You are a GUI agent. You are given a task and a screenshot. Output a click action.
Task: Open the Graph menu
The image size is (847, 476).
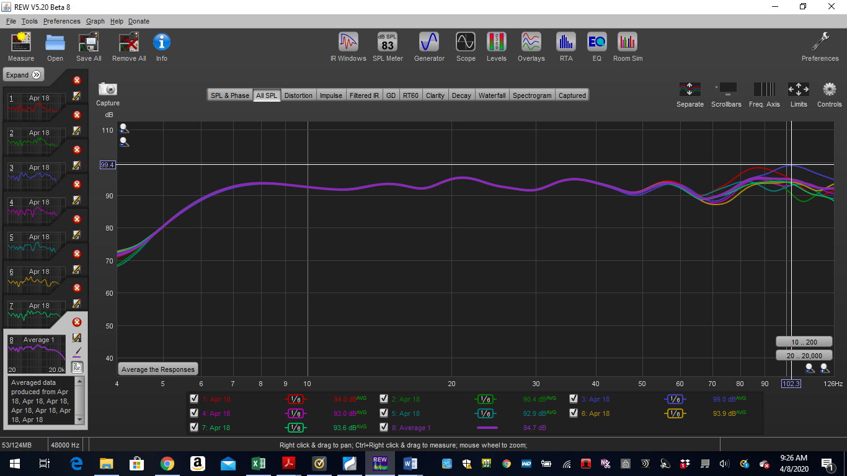click(x=95, y=20)
